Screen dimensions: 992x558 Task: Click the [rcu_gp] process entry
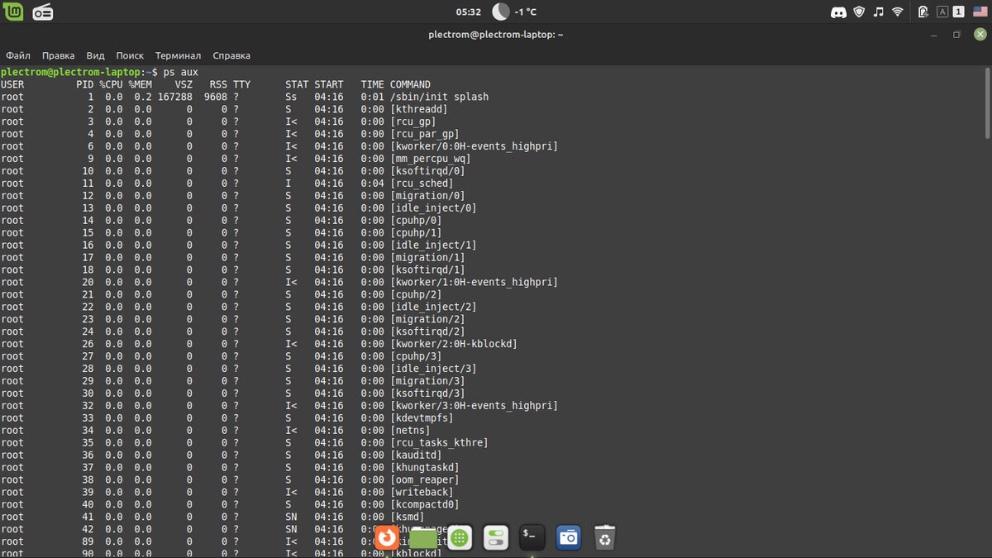413,122
